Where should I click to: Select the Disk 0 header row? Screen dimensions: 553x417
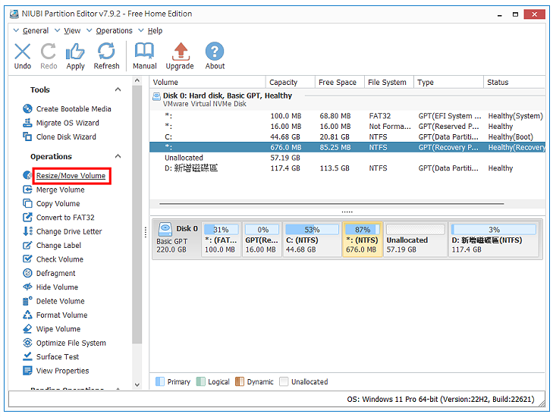(x=347, y=99)
